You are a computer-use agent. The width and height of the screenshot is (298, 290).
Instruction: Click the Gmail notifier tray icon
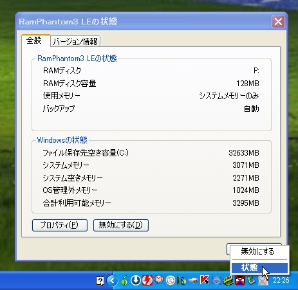tap(159, 280)
